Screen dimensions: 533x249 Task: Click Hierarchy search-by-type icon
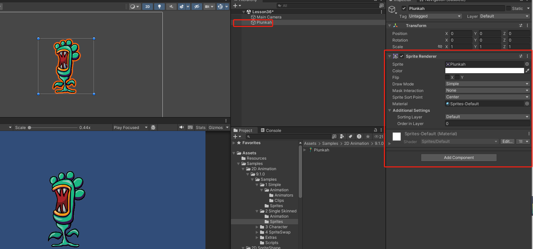(x=381, y=6)
